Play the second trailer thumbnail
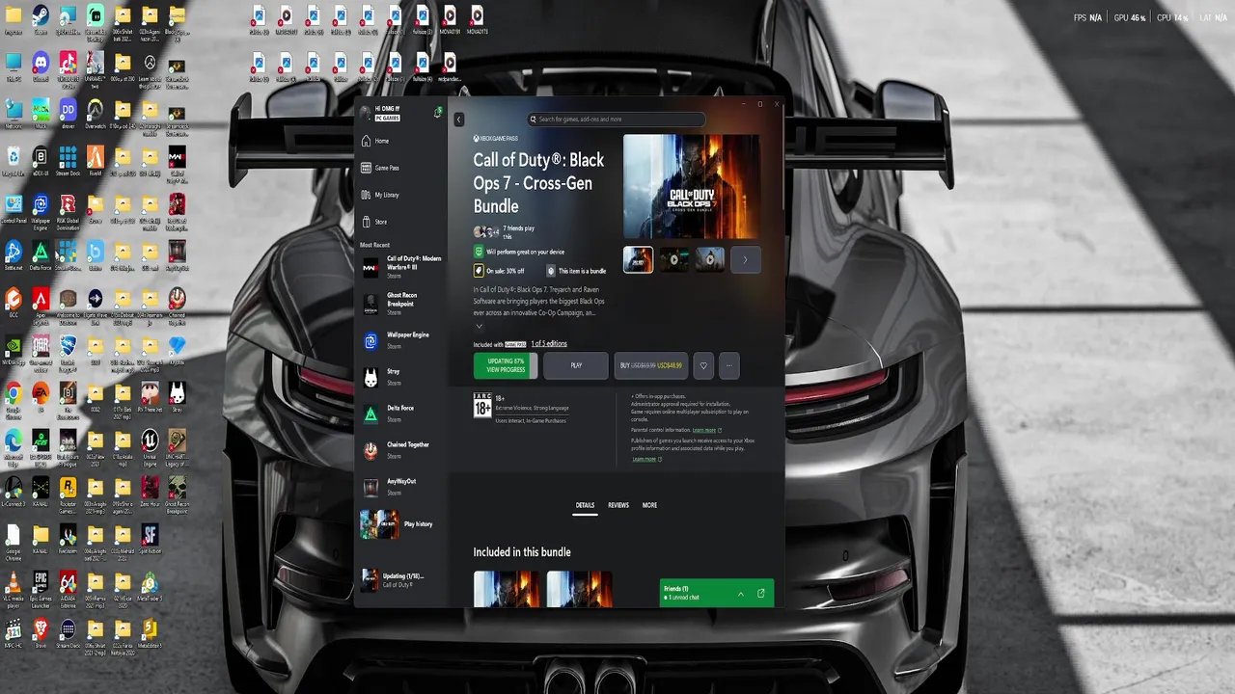 tap(673, 259)
